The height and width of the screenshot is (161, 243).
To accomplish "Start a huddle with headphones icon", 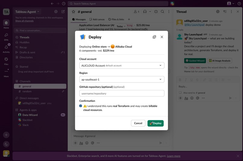I will 145,12.
